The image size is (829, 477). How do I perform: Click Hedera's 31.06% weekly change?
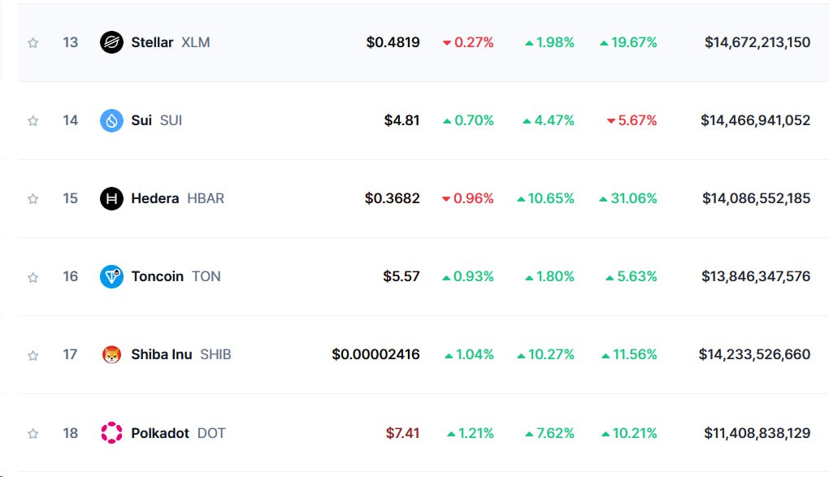pos(627,198)
